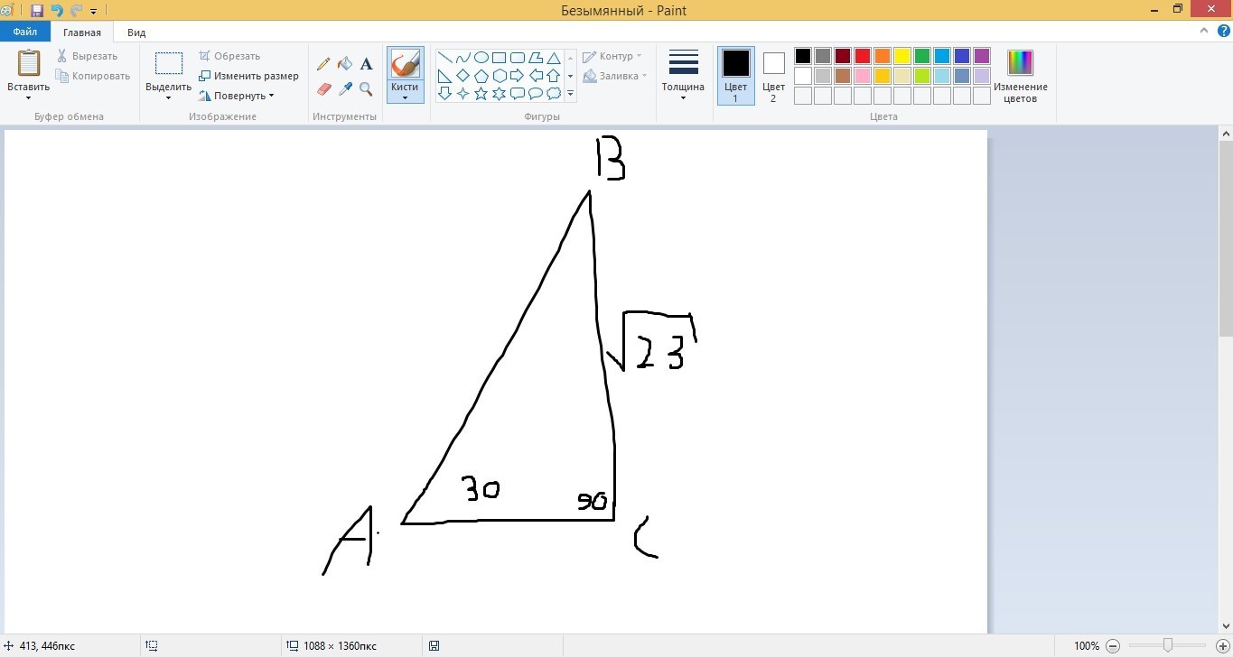The width and height of the screenshot is (1233, 657).
Task: Pick the purple color swatch
Action: [982, 56]
